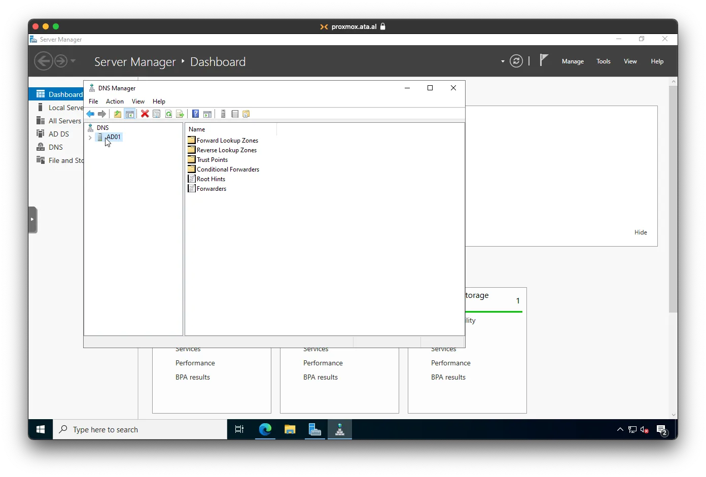Click the New Server toolbar icon
706x477 pixels.
tap(223, 114)
